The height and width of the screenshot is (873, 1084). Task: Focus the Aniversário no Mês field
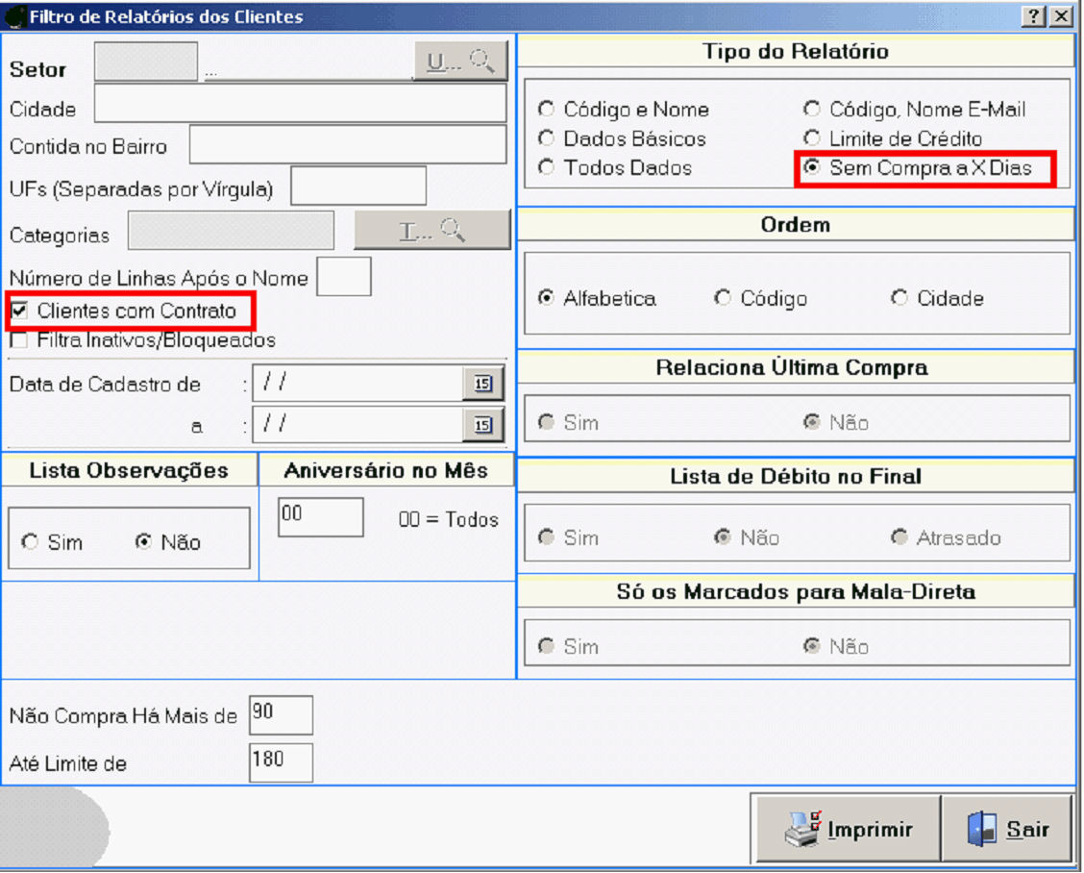pos(320,517)
